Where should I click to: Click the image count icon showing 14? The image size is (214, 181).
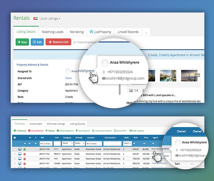(x=131, y=90)
